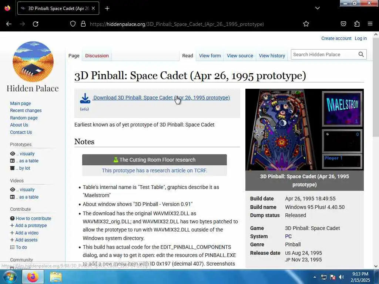Screen dimensions: 379x284
Task: Switch to the Discussion tab
Action: (97, 55)
